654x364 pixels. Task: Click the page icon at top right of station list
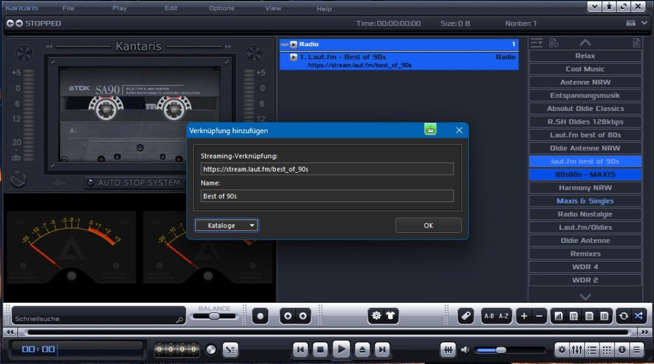(636, 43)
